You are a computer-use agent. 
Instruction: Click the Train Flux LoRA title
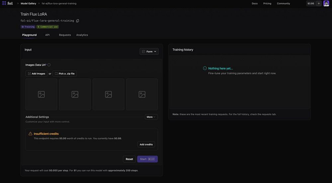[x=34, y=14]
